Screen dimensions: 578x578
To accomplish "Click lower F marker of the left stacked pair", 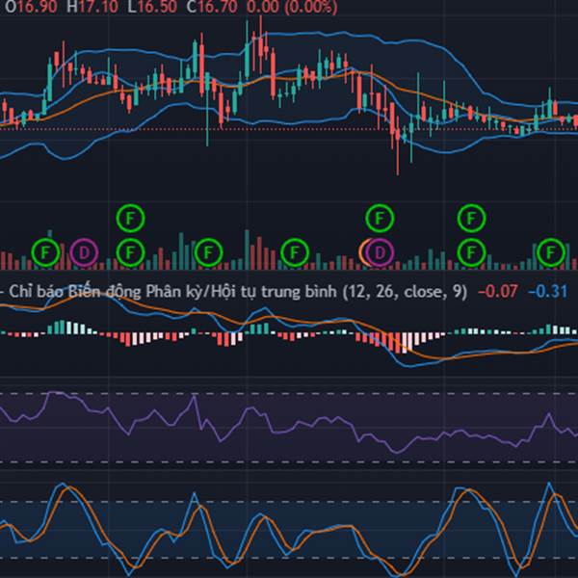I will click(130, 252).
